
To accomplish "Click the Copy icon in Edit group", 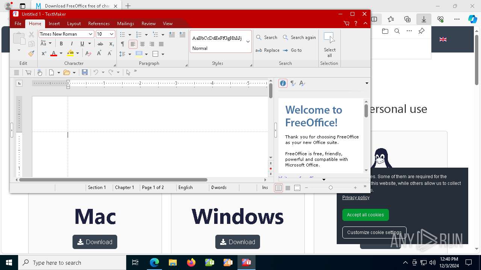I will [32, 44].
